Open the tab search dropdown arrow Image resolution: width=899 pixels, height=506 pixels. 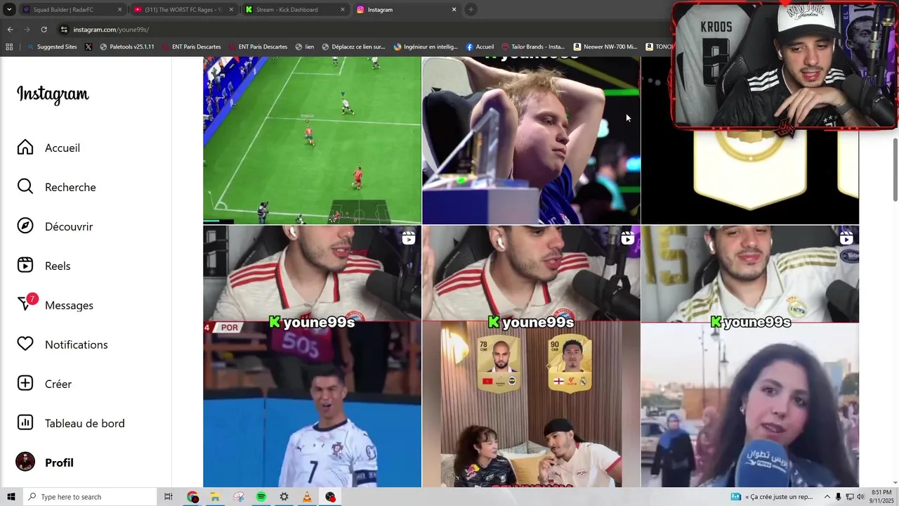click(x=9, y=9)
